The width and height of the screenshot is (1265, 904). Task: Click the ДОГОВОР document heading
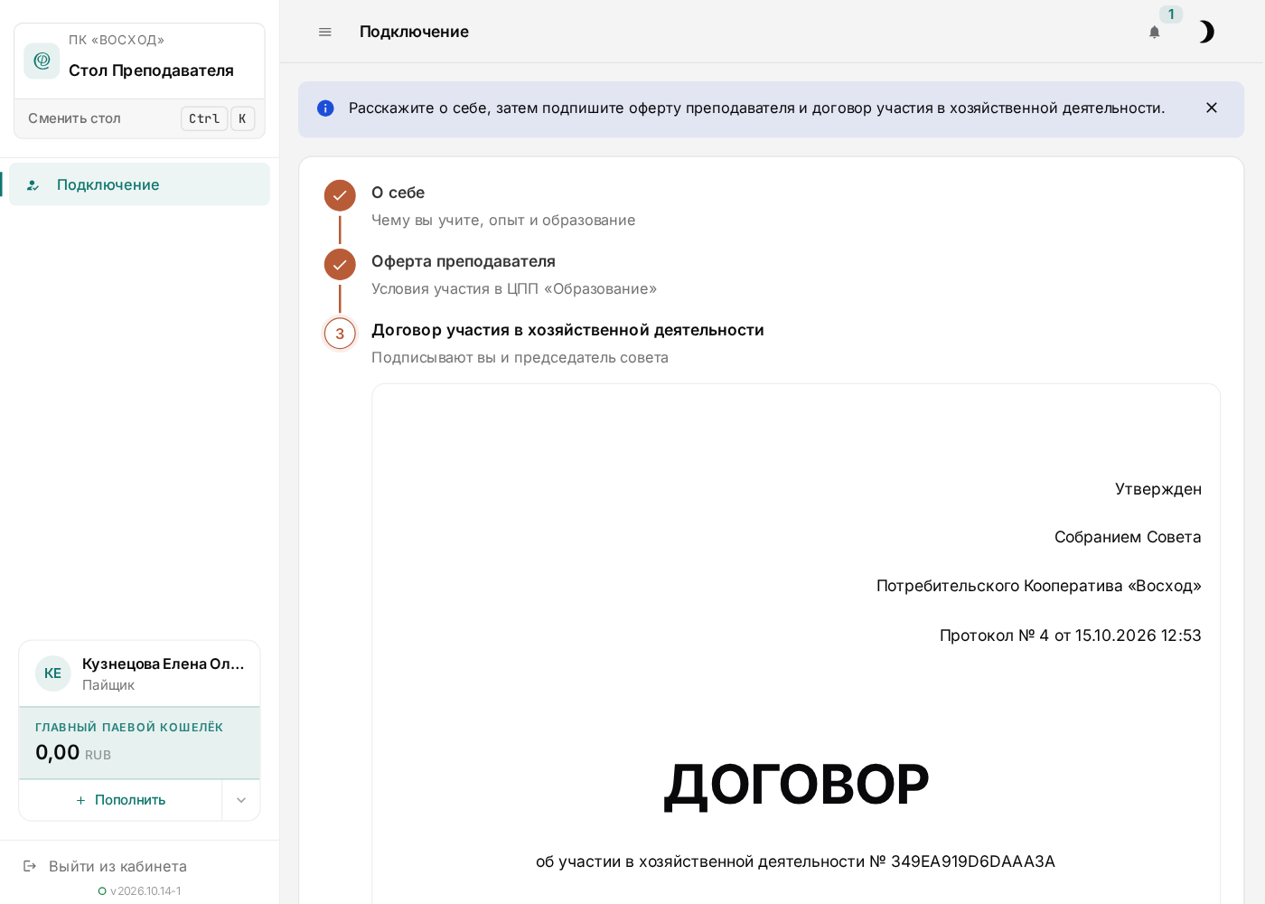pyautogui.click(x=796, y=784)
